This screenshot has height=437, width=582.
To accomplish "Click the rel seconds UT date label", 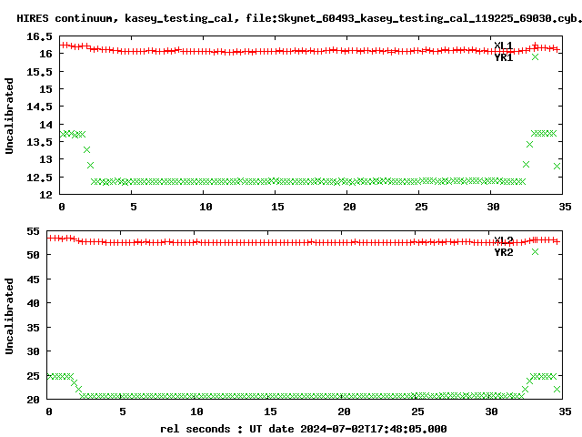I will click(x=303, y=429).
